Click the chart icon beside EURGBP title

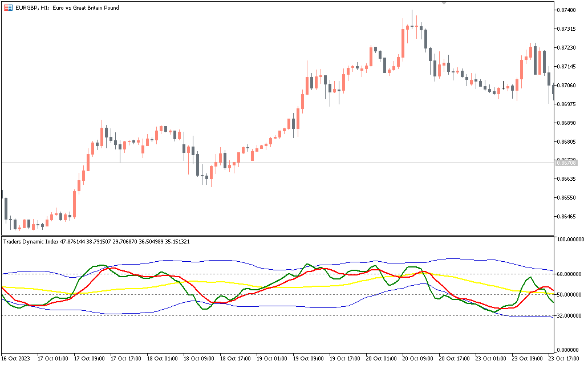7,8
